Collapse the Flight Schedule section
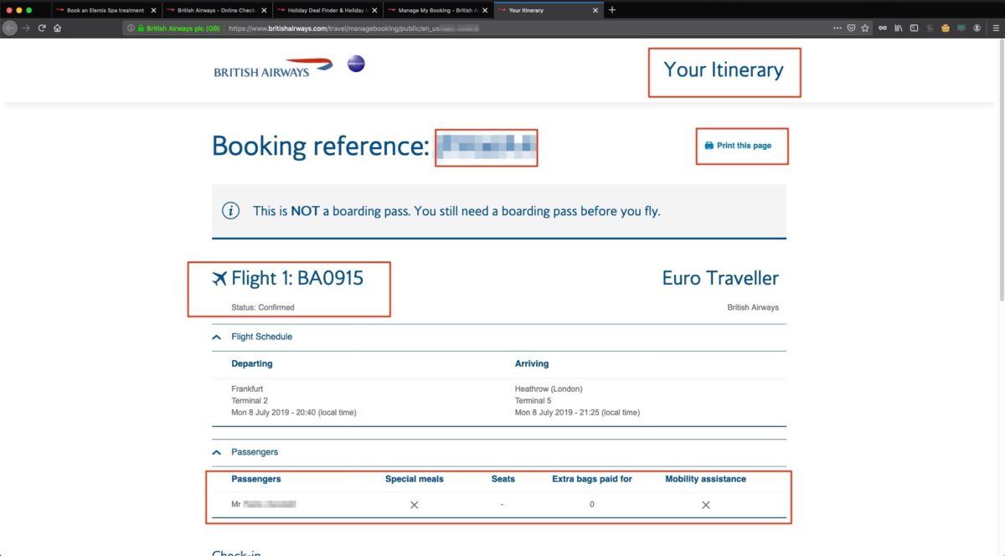The image size is (1005, 556). pyautogui.click(x=216, y=337)
